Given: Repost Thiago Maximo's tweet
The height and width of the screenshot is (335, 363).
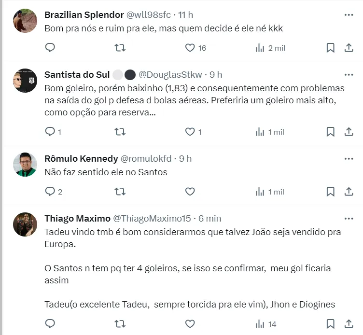Looking at the screenshot, I should pyautogui.click(x=120, y=323).
